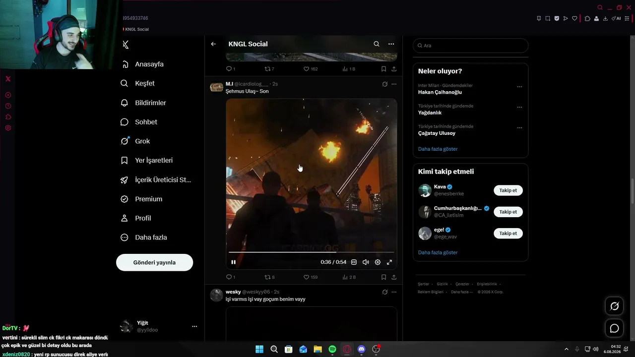Open options for Yağdanlık trend
Viewport: 635px width, 357px height.
519,107
